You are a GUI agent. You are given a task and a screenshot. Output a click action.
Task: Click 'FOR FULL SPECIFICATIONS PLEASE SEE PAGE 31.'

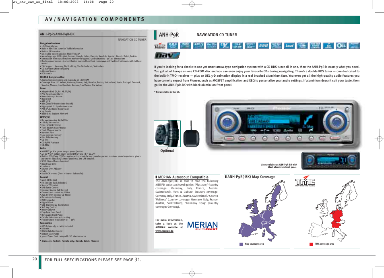93,260
